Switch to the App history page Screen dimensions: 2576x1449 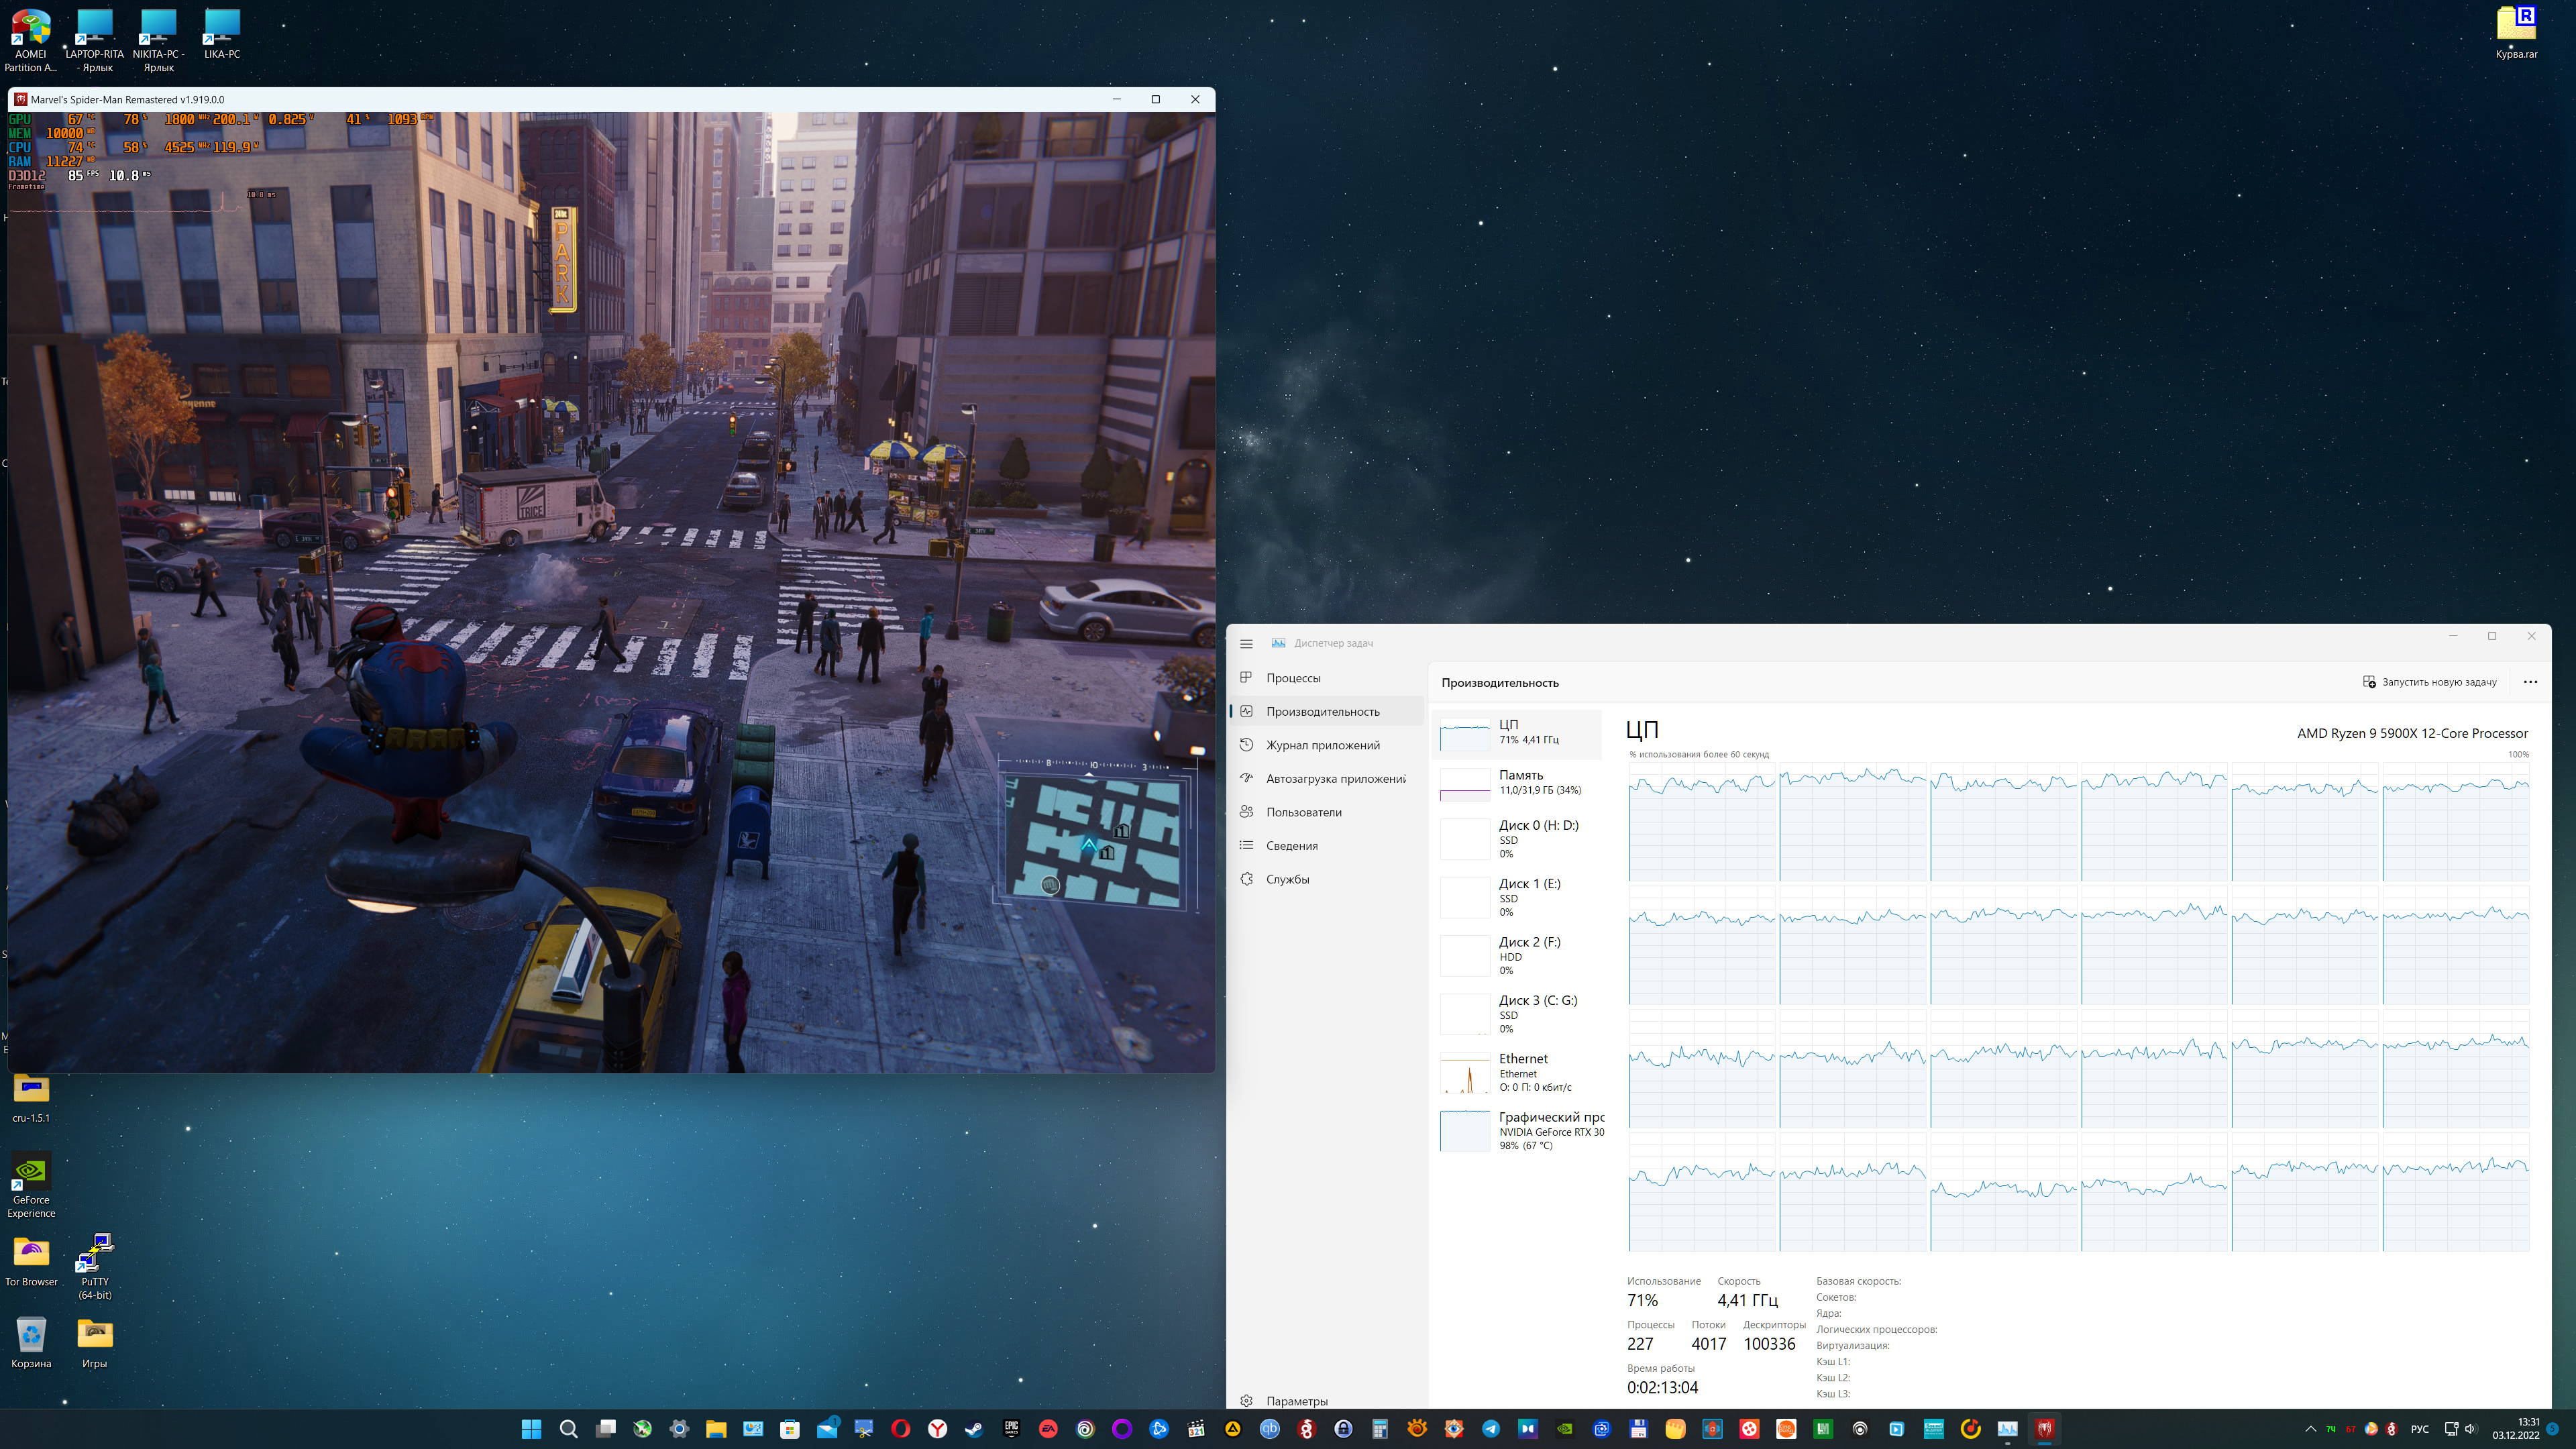point(1322,745)
